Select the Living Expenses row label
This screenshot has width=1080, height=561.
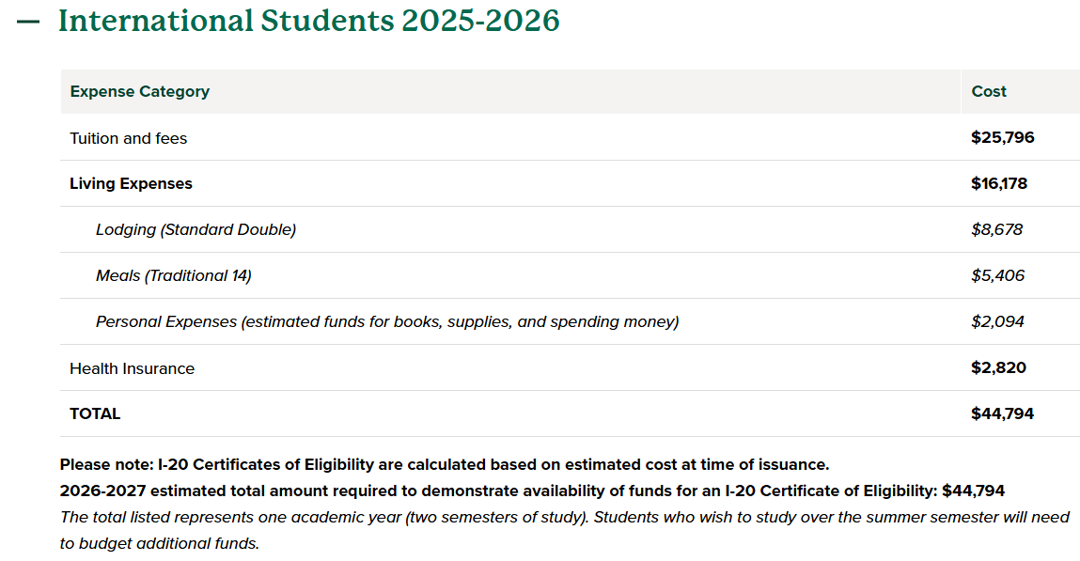pyautogui.click(x=131, y=183)
